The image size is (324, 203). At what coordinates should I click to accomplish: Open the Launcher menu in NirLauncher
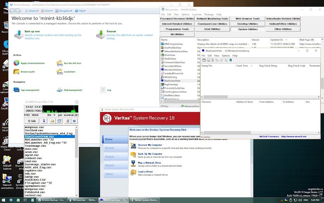click(197, 14)
